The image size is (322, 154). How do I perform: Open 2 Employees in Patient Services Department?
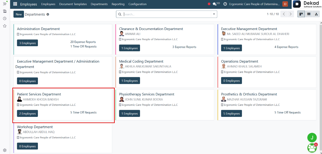click(28, 114)
